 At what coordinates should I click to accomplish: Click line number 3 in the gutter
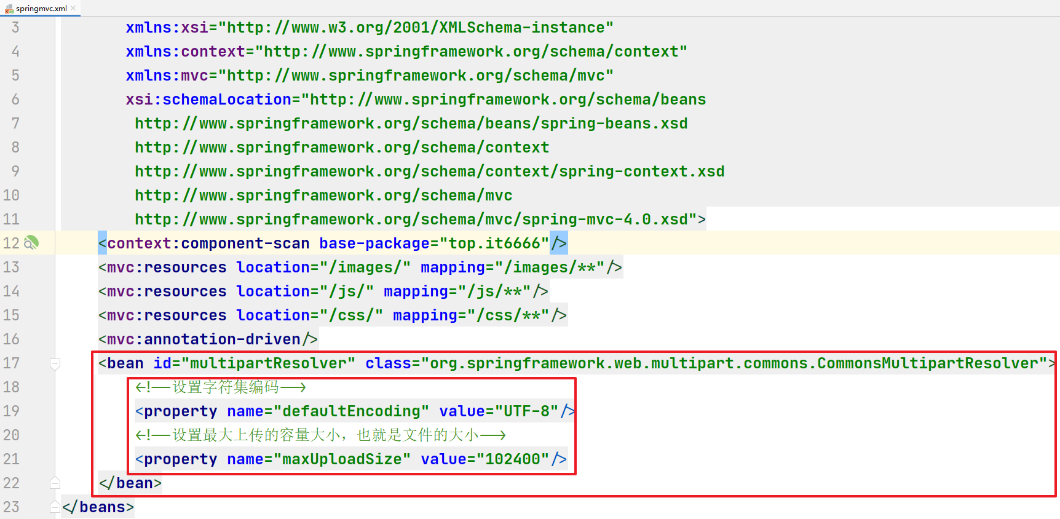tap(15, 28)
